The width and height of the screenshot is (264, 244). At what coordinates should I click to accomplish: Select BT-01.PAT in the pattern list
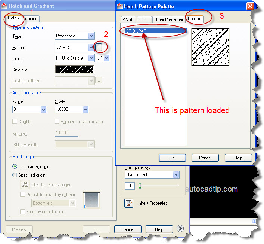(x=156, y=31)
